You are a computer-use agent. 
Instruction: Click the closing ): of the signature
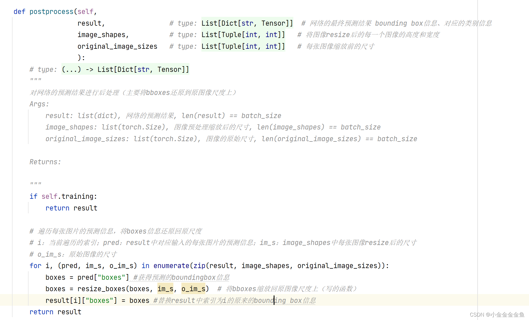tap(81, 58)
